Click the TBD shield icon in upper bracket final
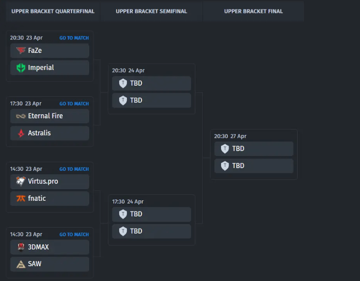Screen dimensions: 360x281 click(x=225, y=149)
